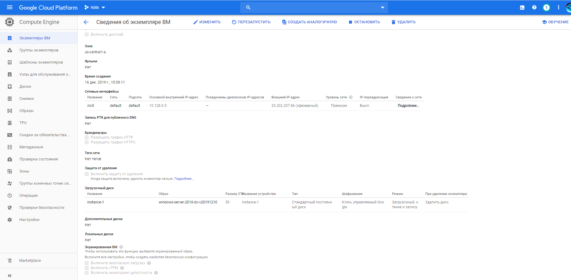Open the three-dot settings menu
Image resolution: width=571 pixels, height=280 pixels.
(x=559, y=7)
